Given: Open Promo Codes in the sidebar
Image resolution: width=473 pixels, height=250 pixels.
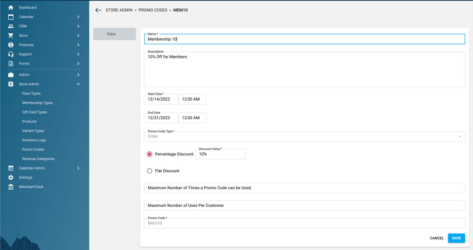Looking at the screenshot, I should (x=33, y=149).
